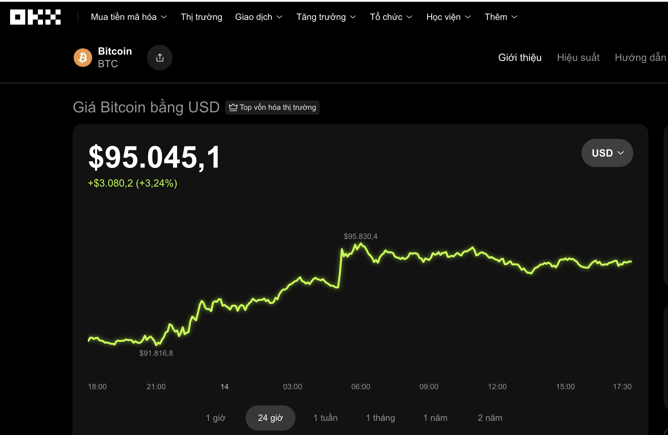Switch to the Giới thiệu tab

(x=520, y=57)
